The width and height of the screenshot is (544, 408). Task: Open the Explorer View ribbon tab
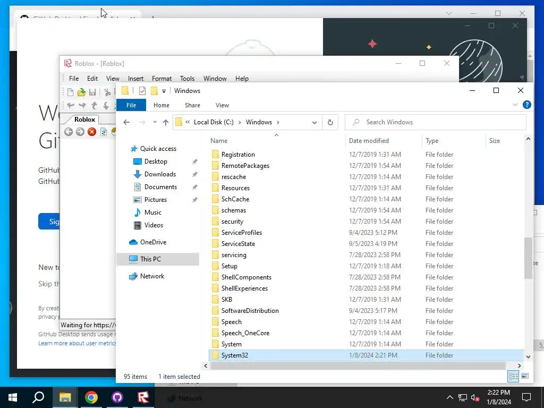coord(222,105)
